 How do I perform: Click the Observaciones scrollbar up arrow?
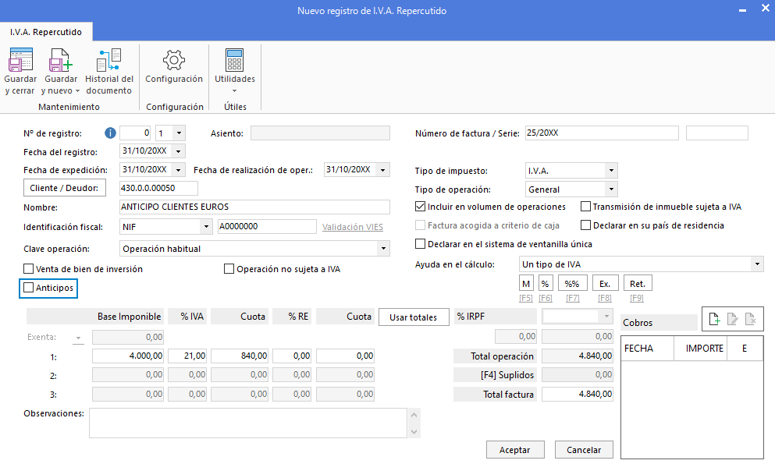click(x=414, y=415)
